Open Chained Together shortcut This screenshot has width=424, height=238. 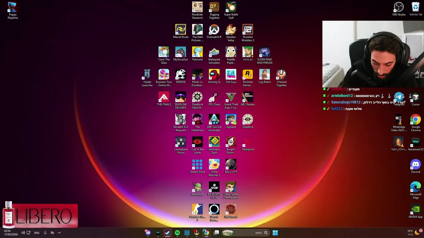[x=281, y=78]
